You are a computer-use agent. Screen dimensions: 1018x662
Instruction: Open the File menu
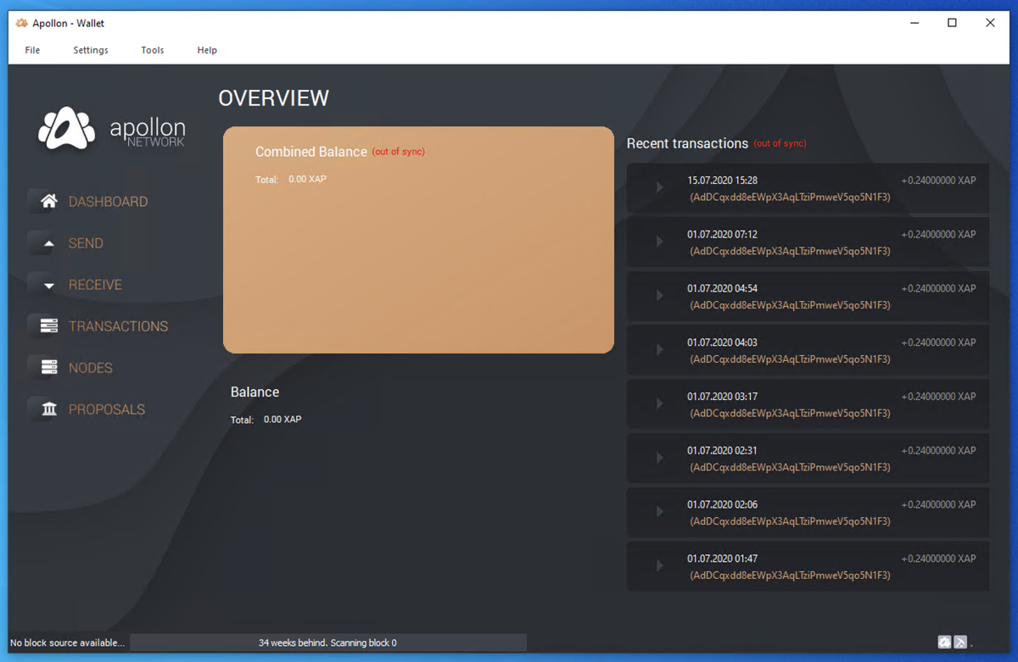pyautogui.click(x=32, y=50)
